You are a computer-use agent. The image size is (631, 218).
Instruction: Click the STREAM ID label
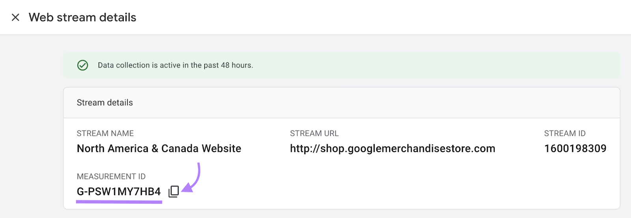(x=565, y=134)
